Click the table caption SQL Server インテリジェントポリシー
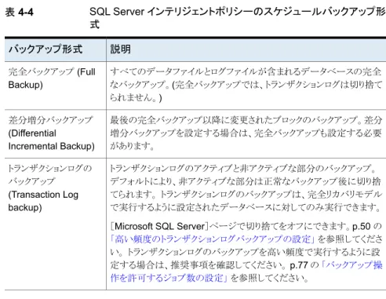The height and width of the screenshot is (299, 386). click(x=238, y=18)
